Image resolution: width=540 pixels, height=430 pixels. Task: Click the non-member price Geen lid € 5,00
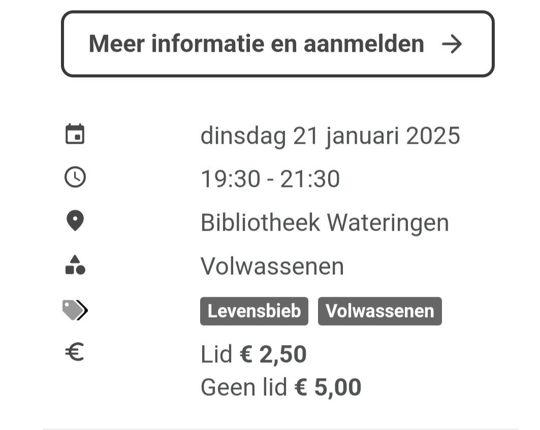281,387
